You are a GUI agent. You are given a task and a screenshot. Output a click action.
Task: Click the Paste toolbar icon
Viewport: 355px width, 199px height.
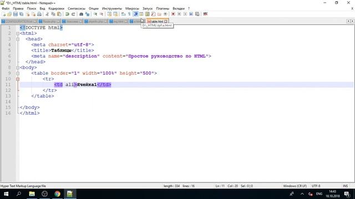coord(59,14)
